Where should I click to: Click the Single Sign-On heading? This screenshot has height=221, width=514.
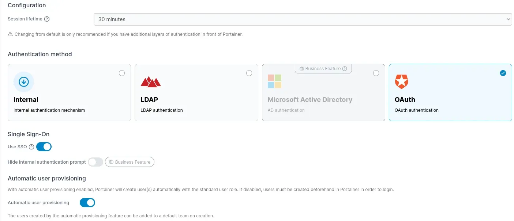pyautogui.click(x=29, y=134)
